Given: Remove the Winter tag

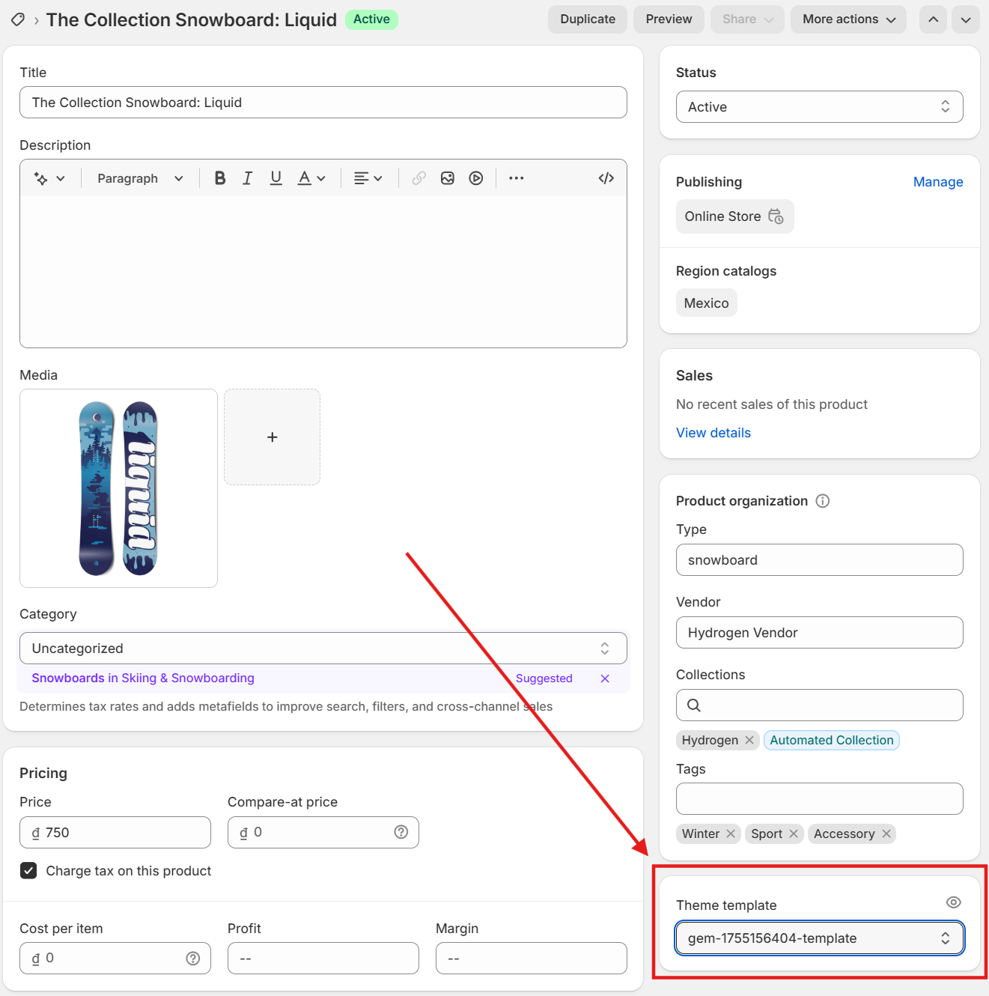Looking at the screenshot, I should (731, 833).
